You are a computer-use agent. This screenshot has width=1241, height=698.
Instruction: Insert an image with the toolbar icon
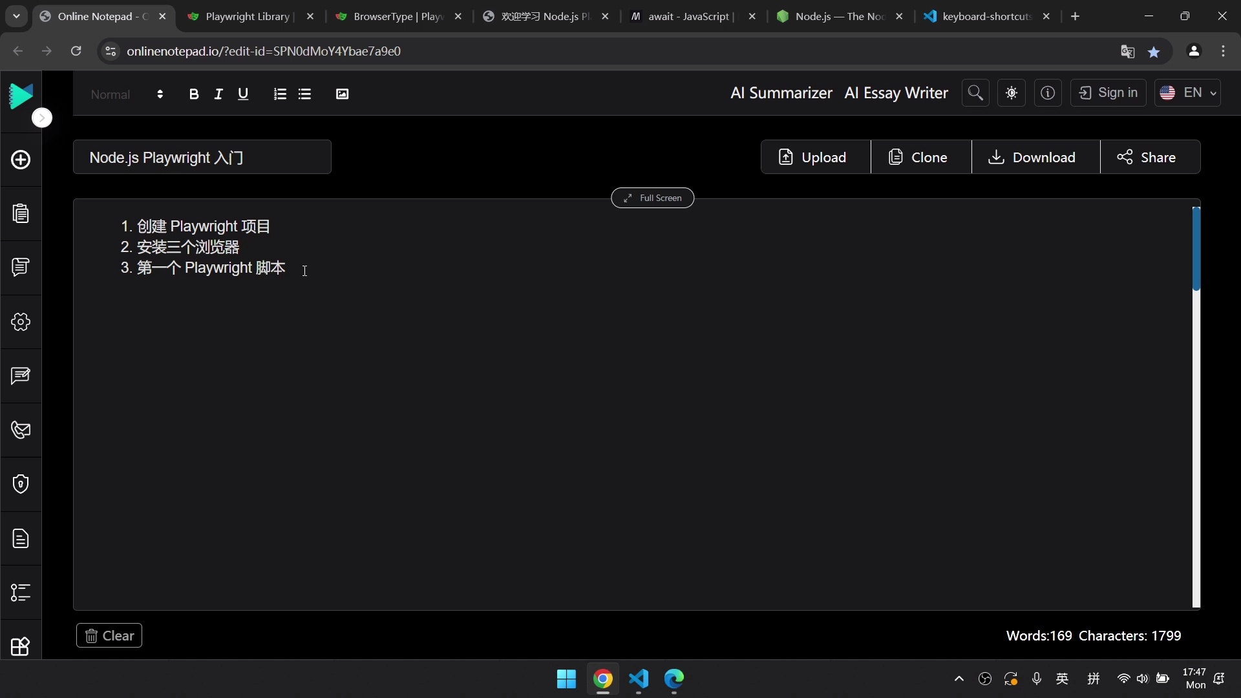point(343,94)
